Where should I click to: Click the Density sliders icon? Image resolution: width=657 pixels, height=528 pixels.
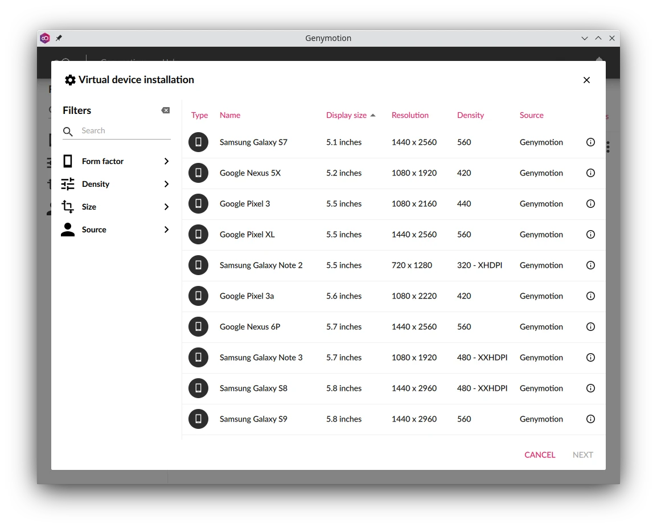(x=68, y=184)
